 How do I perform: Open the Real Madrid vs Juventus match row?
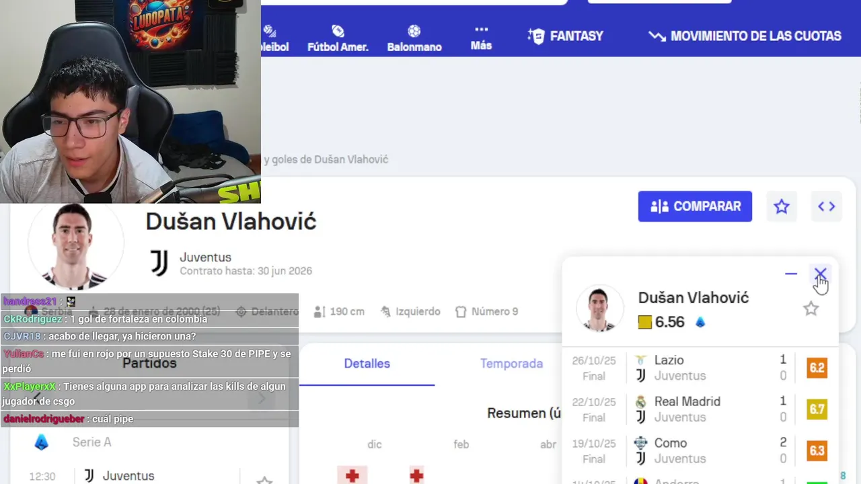tap(700, 409)
